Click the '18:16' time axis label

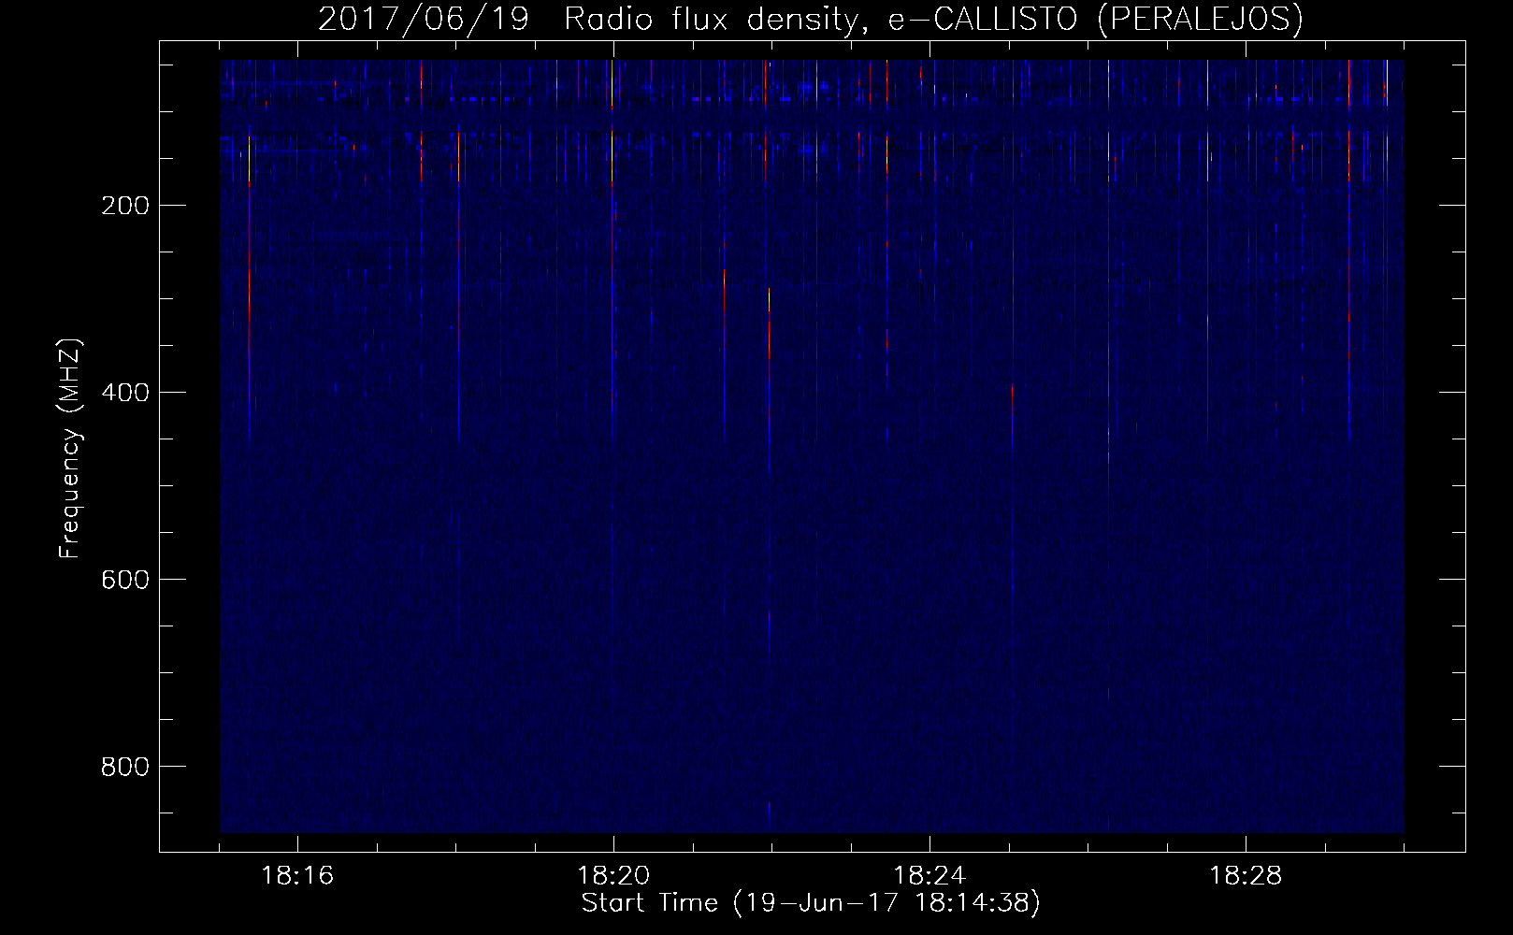click(x=297, y=876)
